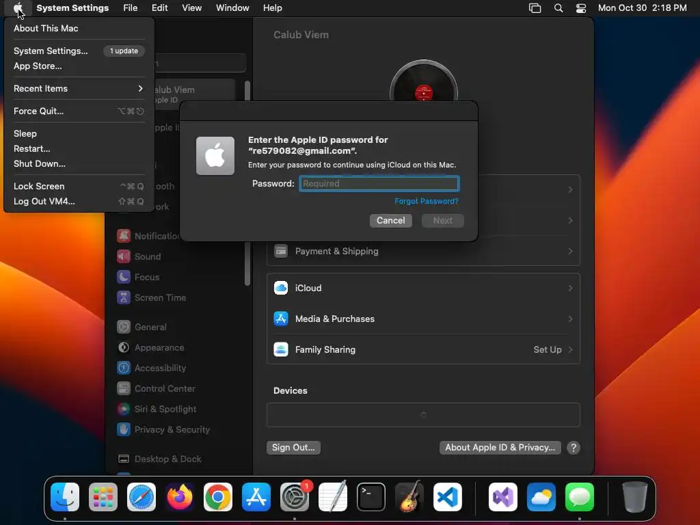
Task: Click the Password input field
Action: click(379, 183)
